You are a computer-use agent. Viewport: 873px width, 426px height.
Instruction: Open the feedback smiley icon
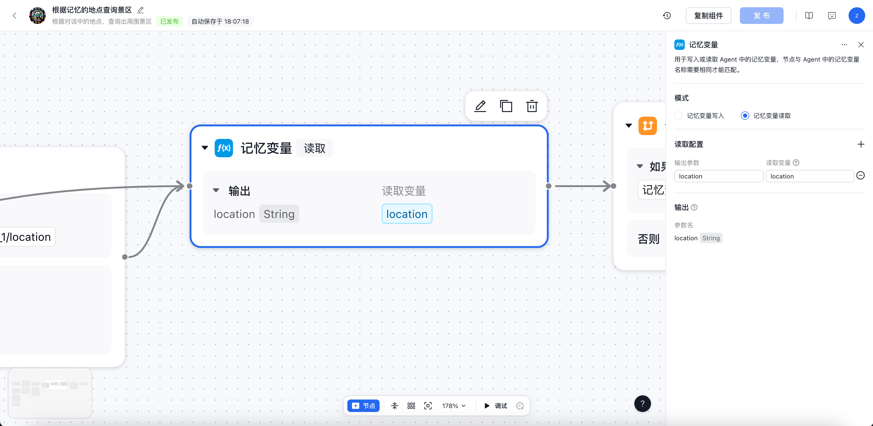coord(831,16)
